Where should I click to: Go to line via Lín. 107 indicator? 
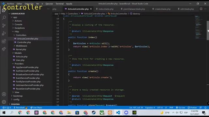136,108
